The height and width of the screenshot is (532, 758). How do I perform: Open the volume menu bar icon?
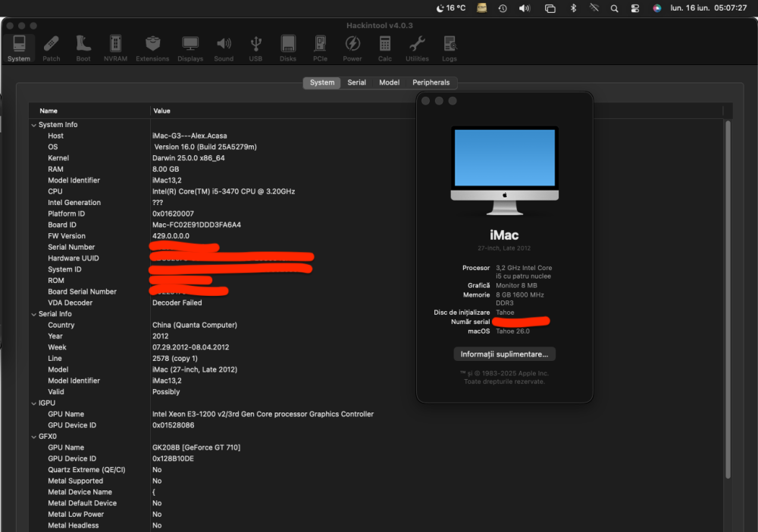[x=525, y=8]
